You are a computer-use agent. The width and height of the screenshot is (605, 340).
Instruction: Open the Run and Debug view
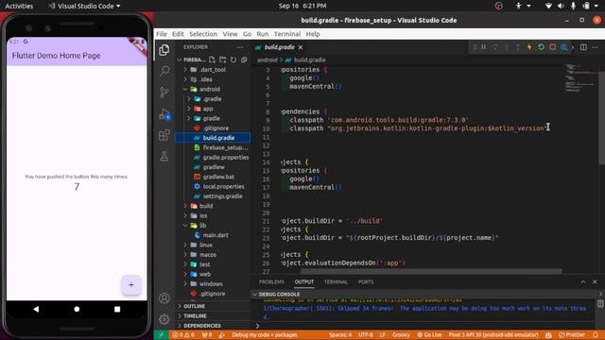pos(165,114)
